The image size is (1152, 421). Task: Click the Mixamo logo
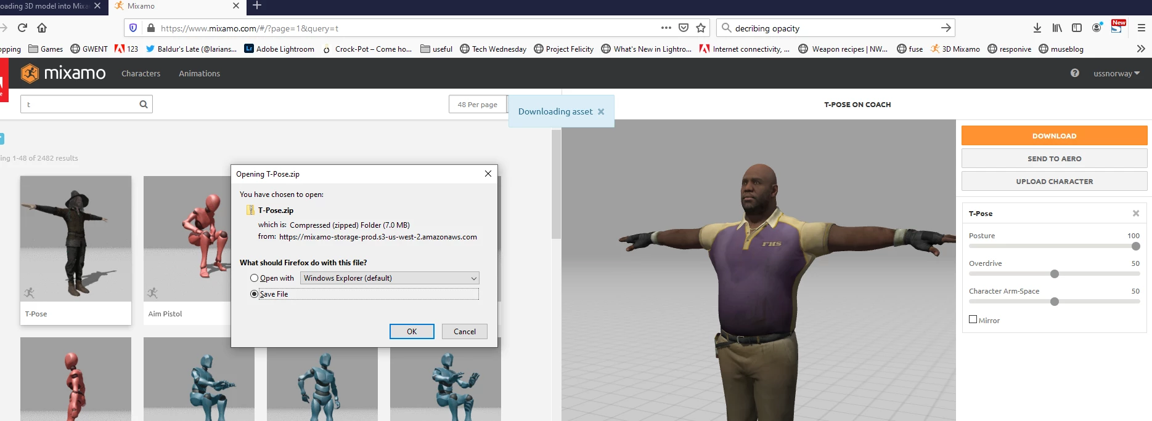[x=63, y=73]
